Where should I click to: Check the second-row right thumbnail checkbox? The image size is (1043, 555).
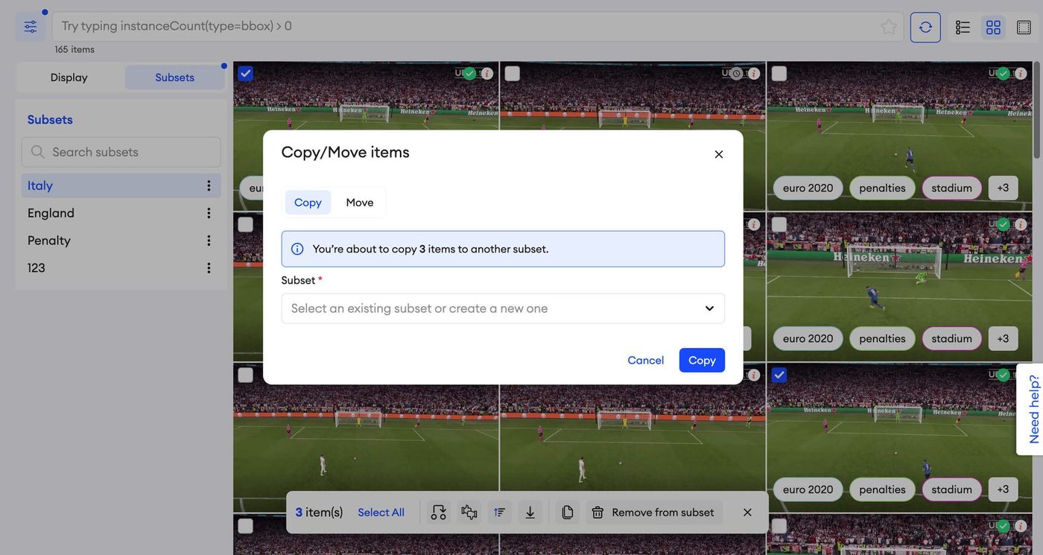coord(779,224)
